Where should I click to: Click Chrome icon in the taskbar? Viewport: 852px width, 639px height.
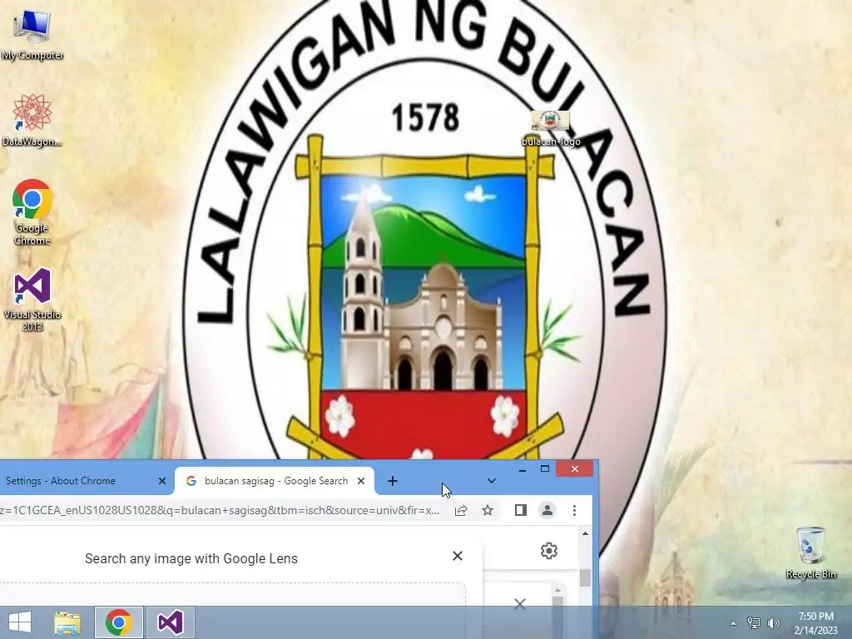tap(119, 622)
